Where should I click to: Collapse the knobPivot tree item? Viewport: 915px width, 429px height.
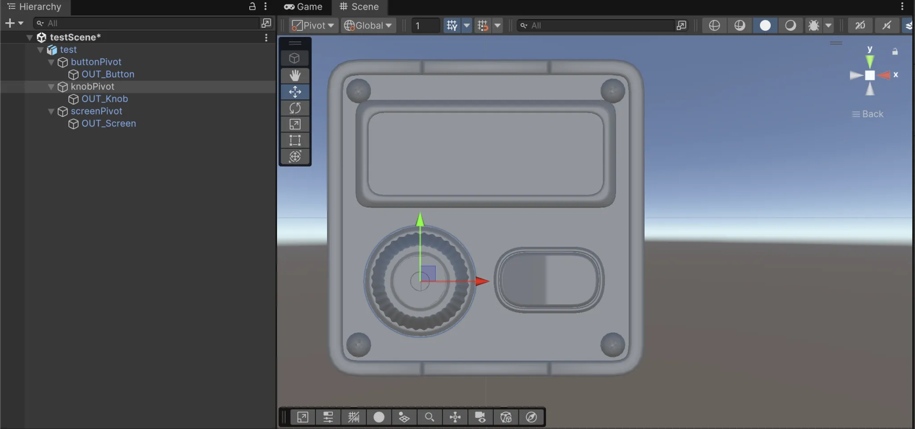click(x=51, y=87)
